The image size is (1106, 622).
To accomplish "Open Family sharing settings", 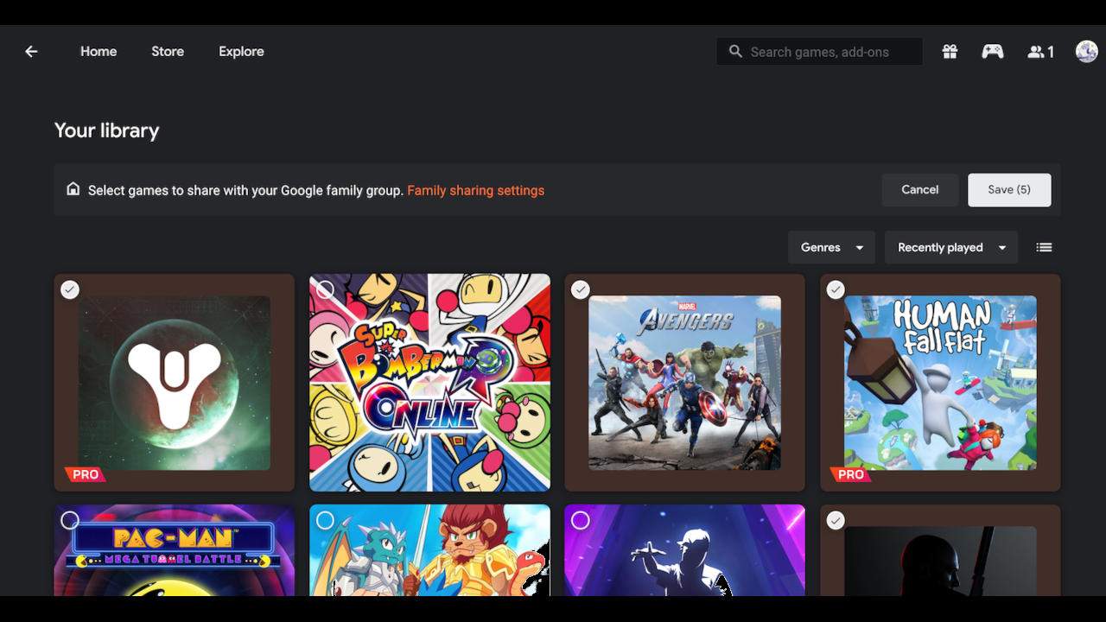I will (475, 190).
